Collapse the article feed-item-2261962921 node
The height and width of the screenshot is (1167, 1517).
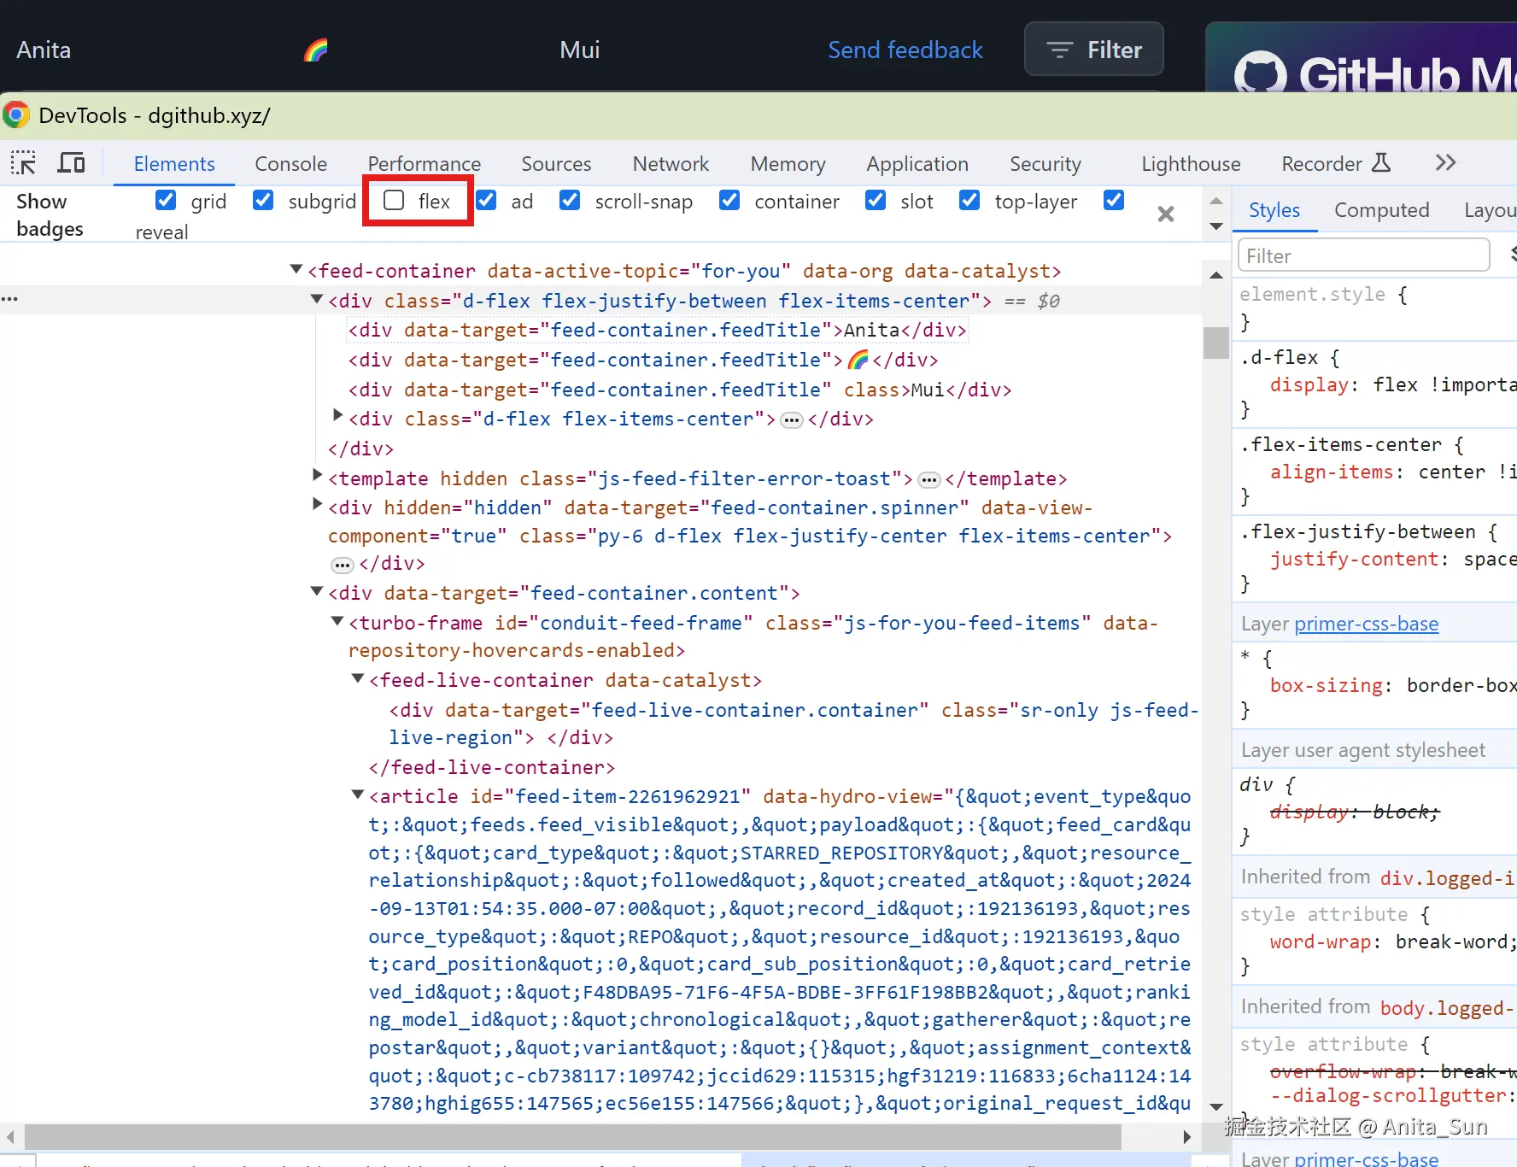(358, 795)
